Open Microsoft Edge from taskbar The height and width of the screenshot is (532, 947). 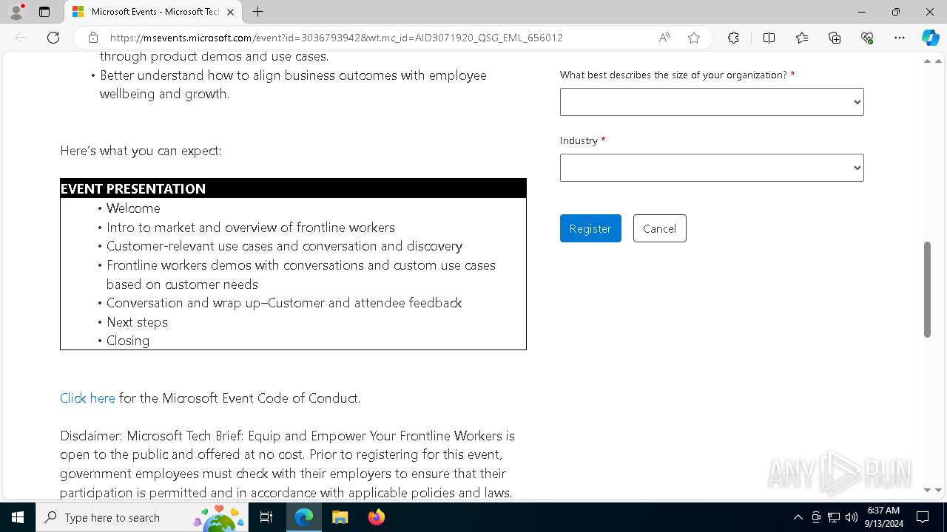coord(304,517)
